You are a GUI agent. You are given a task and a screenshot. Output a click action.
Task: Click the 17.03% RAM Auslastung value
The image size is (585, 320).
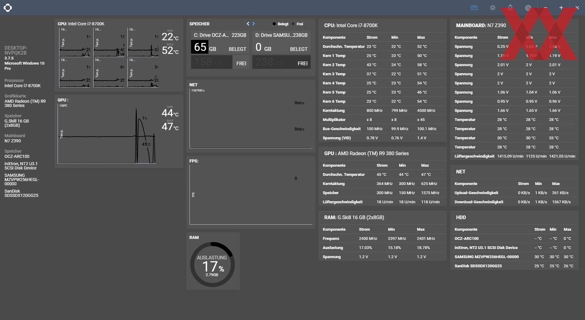(365, 248)
